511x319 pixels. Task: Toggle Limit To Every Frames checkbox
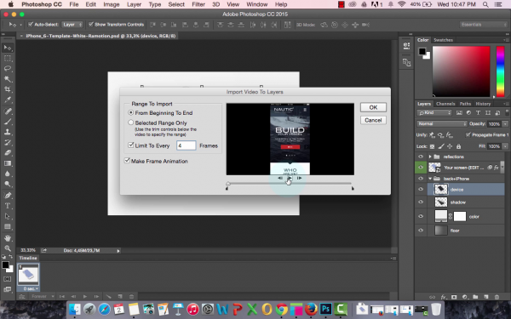(x=130, y=145)
